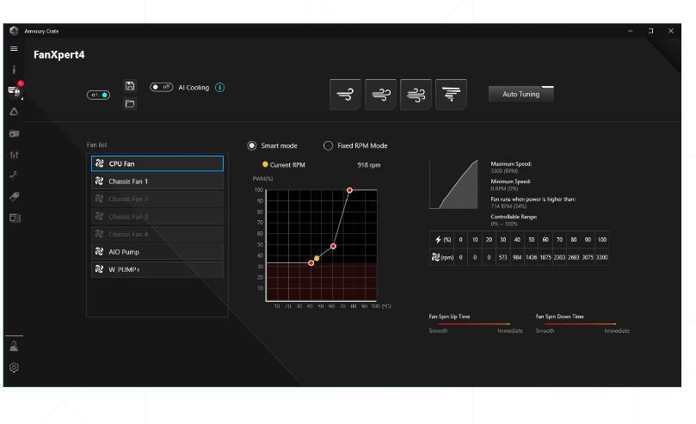Load a fan profile with folder icon
Viewport: 696px width, 424px height.
pyautogui.click(x=130, y=104)
